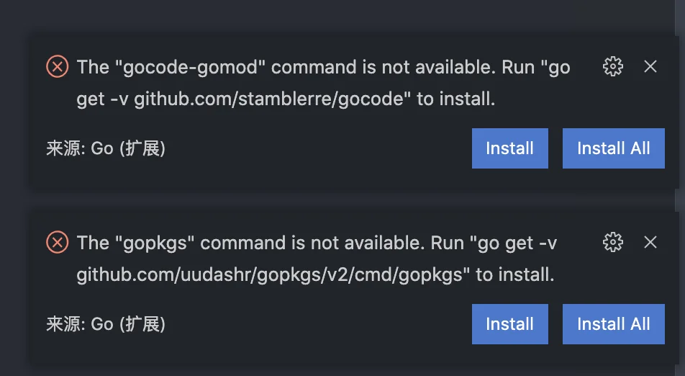This screenshot has width=685, height=376.
Task: Click "to install." text in gopkgs message
Action: pyautogui.click(x=515, y=275)
